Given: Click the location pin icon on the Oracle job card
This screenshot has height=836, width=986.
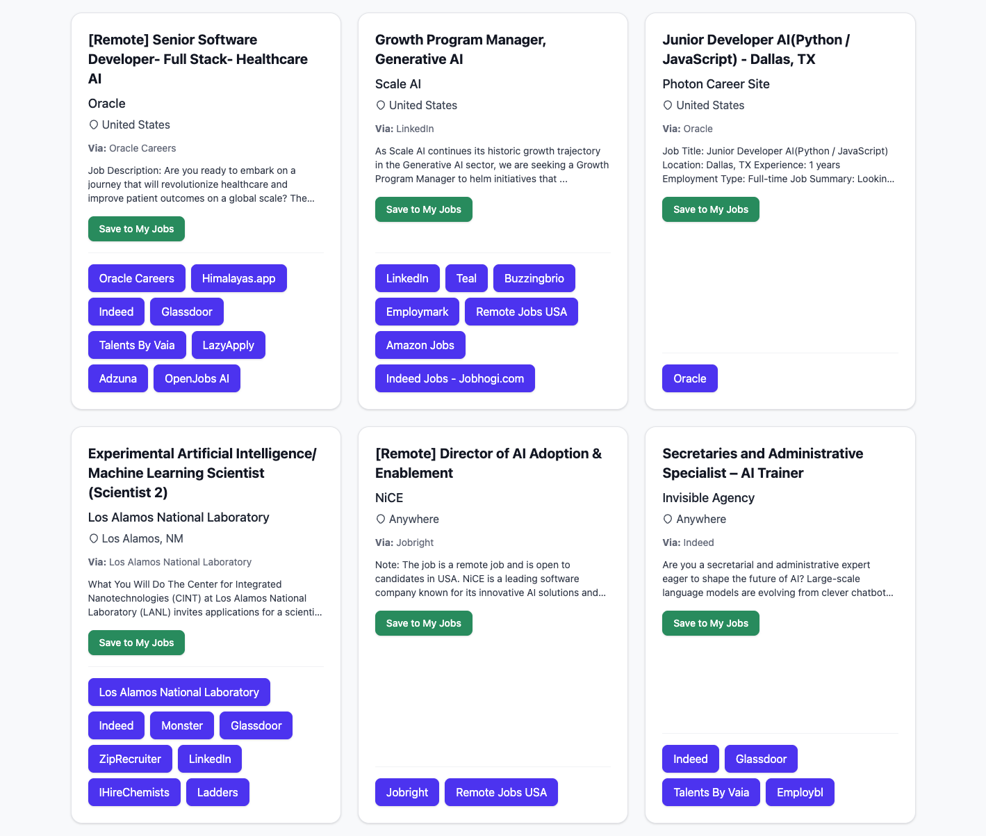Looking at the screenshot, I should tap(94, 124).
